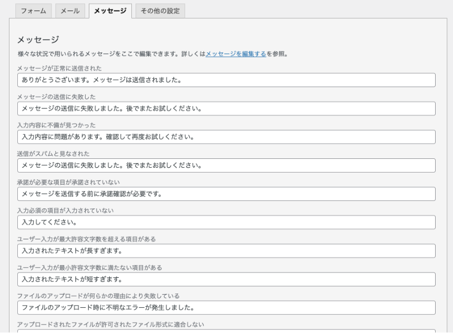Click the ありがとうございます sent-message field
453x333 pixels.
[226, 80]
